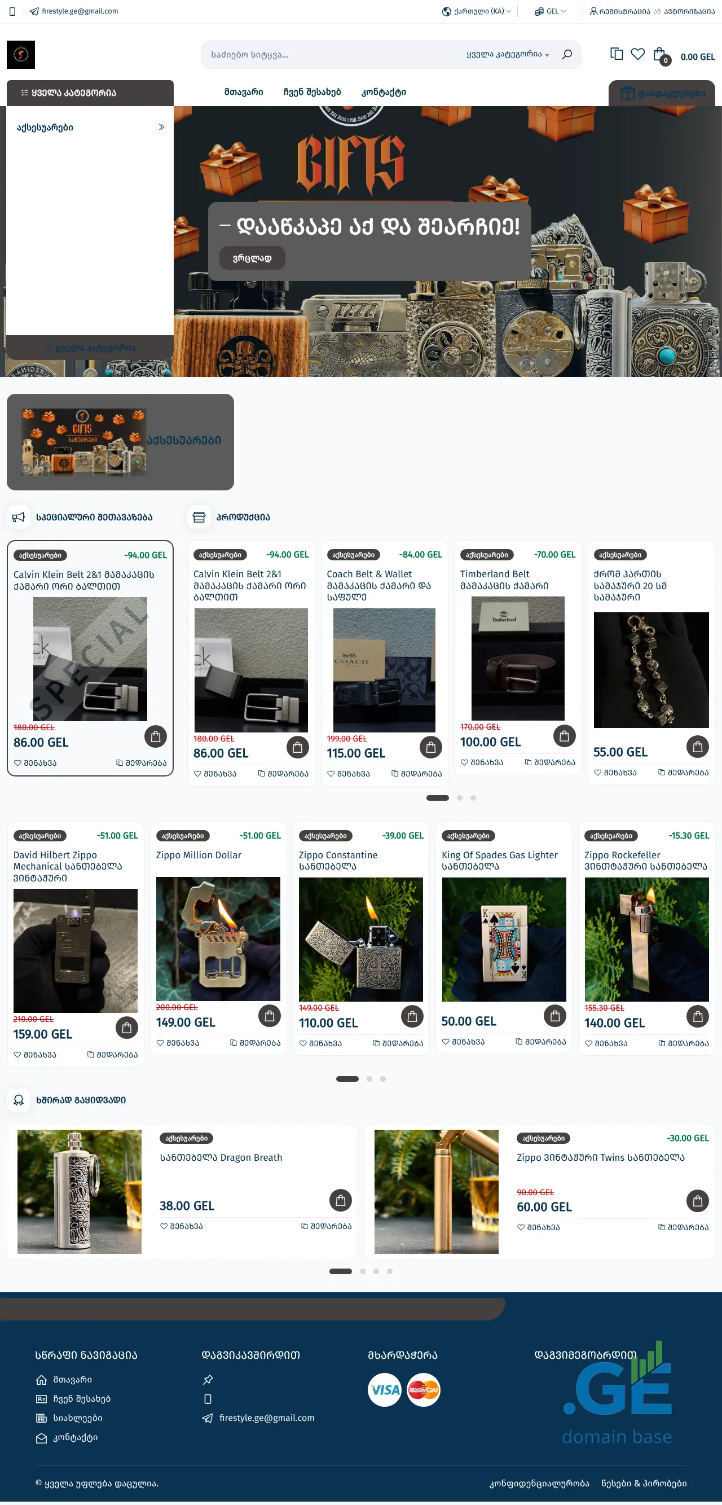Open the compare icon in header
Screen dimensions: 722x1505
617,54
